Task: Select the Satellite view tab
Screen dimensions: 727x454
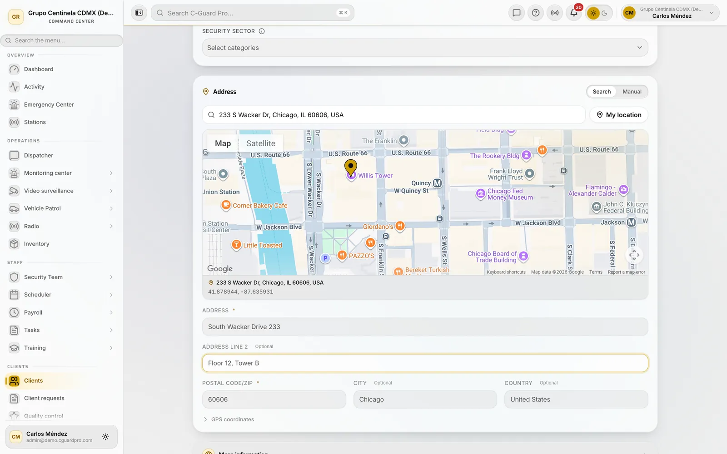Action: click(x=261, y=143)
